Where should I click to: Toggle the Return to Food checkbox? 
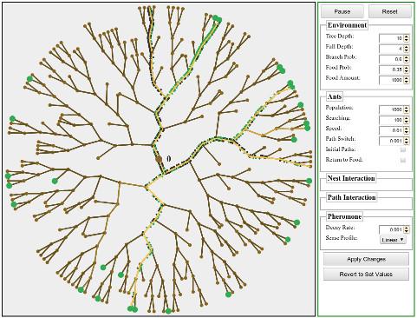(x=403, y=160)
